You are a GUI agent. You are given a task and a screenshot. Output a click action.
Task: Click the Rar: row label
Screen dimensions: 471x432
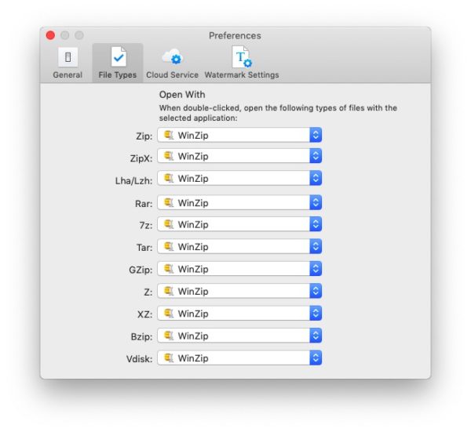(144, 204)
